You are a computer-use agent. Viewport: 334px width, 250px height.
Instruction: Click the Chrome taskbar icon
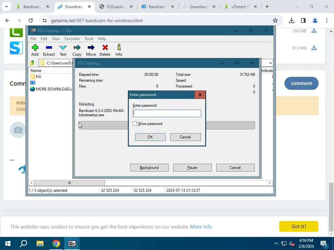point(56,243)
